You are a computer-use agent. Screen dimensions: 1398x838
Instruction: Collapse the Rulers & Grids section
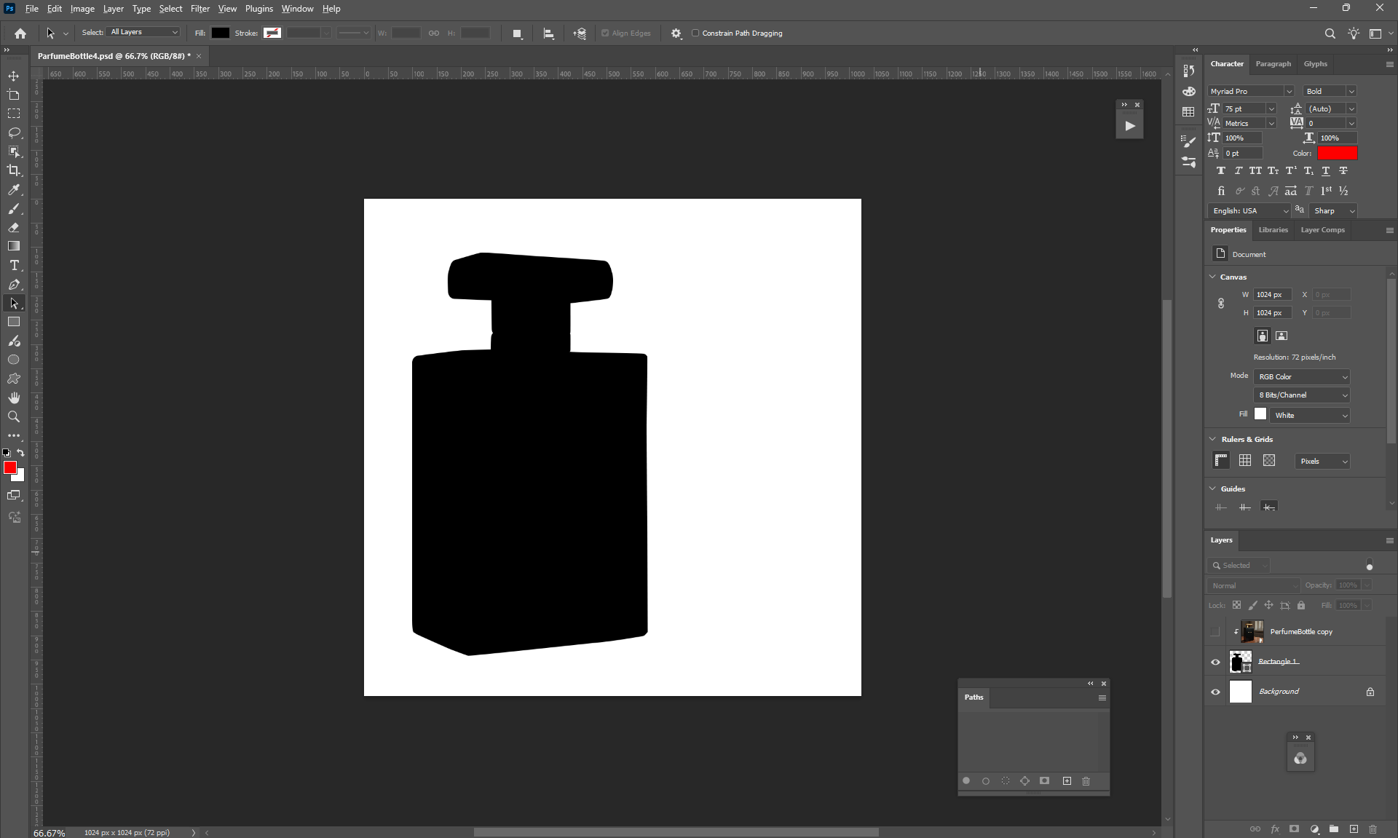[x=1213, y=439]
